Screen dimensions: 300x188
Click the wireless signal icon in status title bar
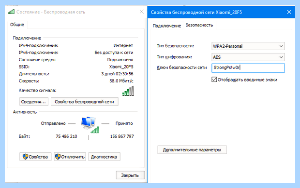pyautogui.click(x=11, y=12)
